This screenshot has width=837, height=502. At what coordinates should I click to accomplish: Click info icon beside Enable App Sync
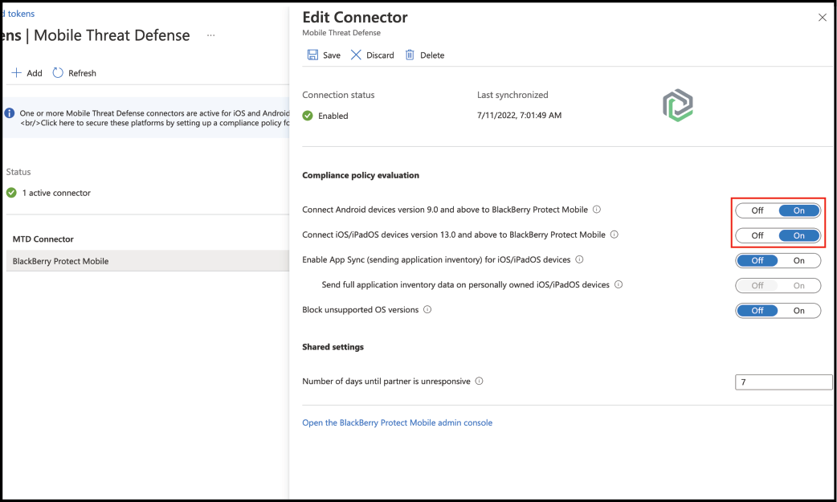(579, 259)
